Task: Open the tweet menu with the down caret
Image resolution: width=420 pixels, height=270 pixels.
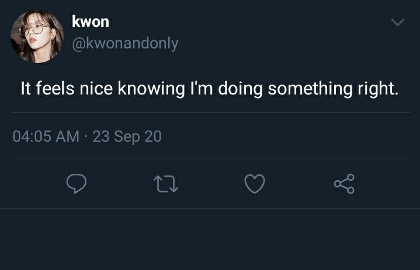Action: pyautogui.click(x=397, y=22)
